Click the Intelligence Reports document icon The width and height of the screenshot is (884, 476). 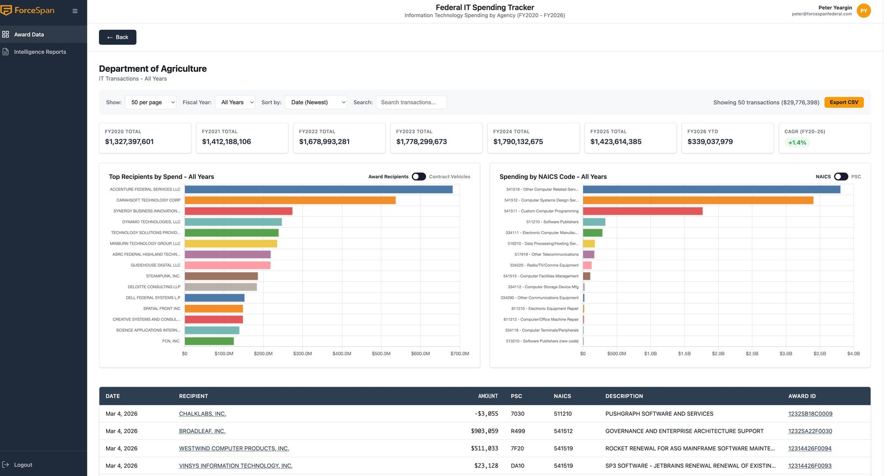pyautogui.click(x=6, y=52)
